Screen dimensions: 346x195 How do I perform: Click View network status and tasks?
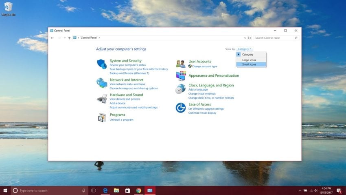127,84
